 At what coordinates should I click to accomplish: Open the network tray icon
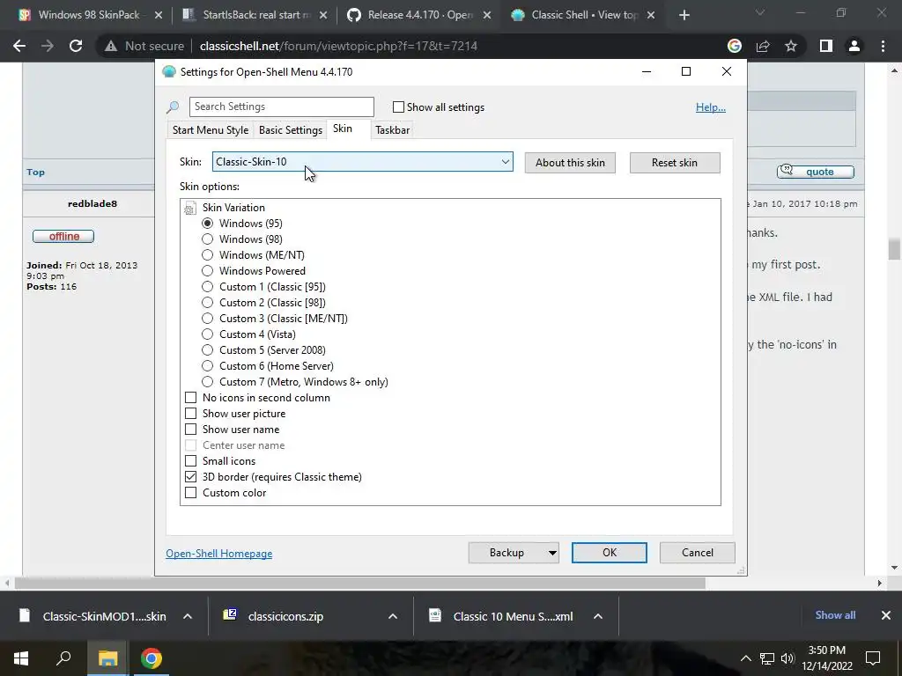tap(767, 658)
